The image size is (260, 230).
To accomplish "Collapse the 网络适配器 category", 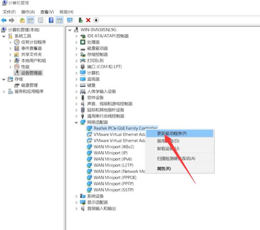I will pos(76,122).
